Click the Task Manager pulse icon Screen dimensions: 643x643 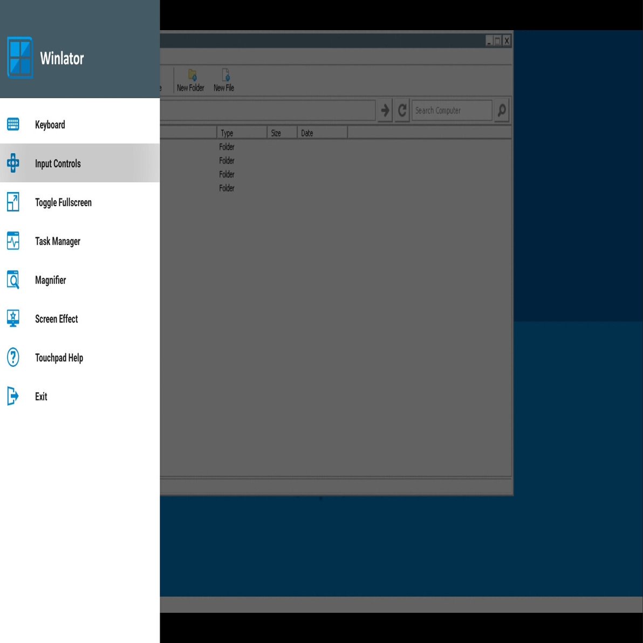pos(13,241)
